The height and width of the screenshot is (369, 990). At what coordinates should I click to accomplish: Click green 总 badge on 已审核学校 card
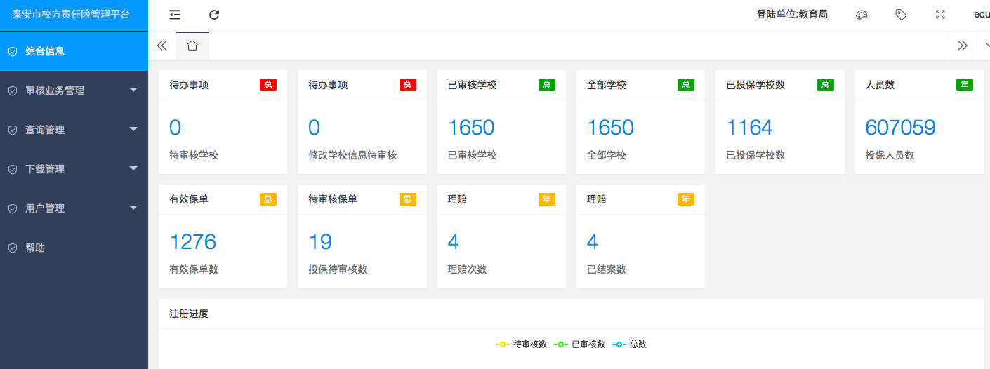(547, 85)
